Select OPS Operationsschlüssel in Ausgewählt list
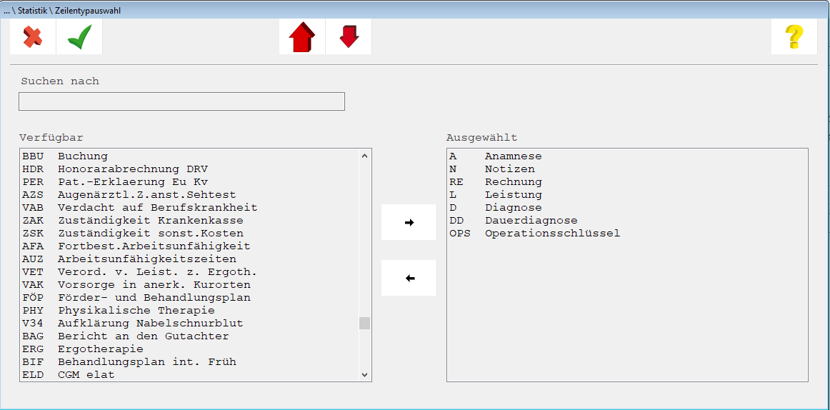Screen dimensions: 830x410 (x=627, y=234)
